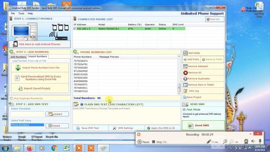Select phone number 8000151625

click(x=81, y=74)
